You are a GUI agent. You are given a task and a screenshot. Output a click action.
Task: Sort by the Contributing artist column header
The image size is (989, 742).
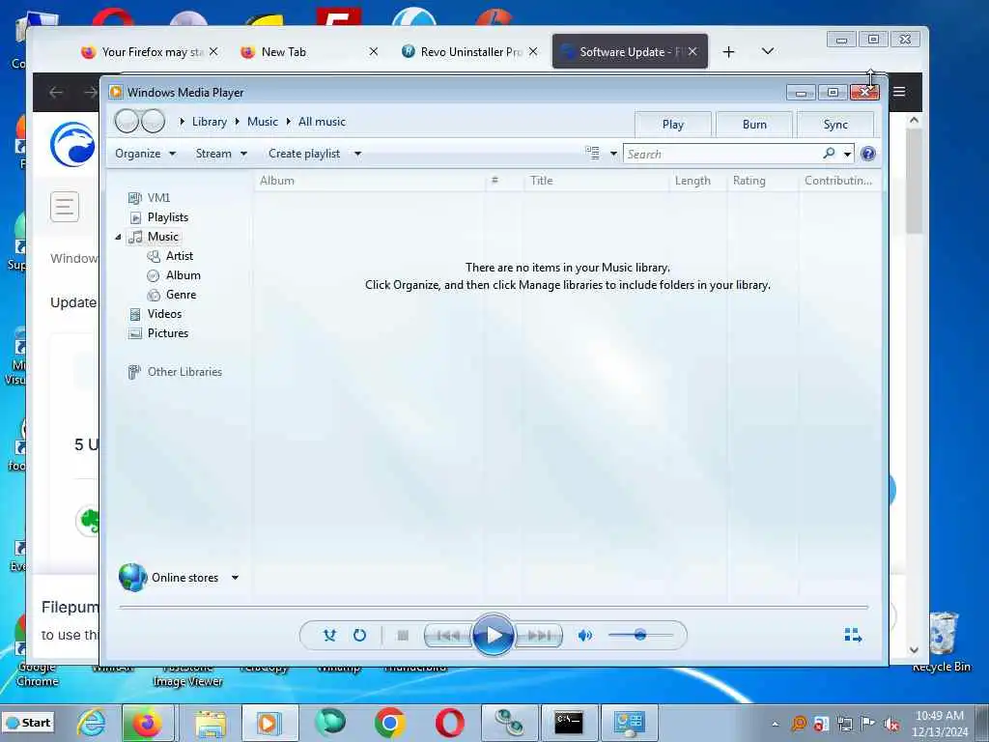839,181
